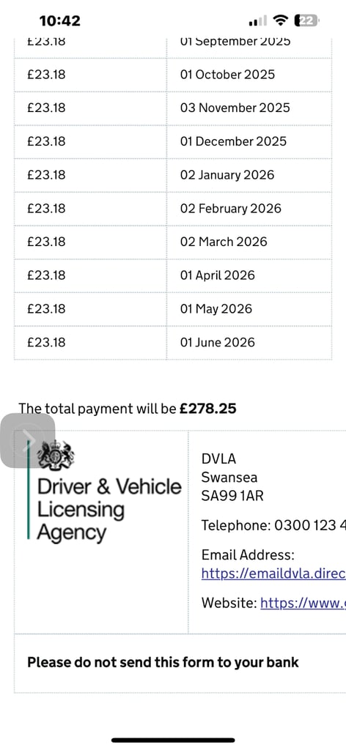
Task: Tap the cellular signal bars icon
Action: (x=258, y=21)
